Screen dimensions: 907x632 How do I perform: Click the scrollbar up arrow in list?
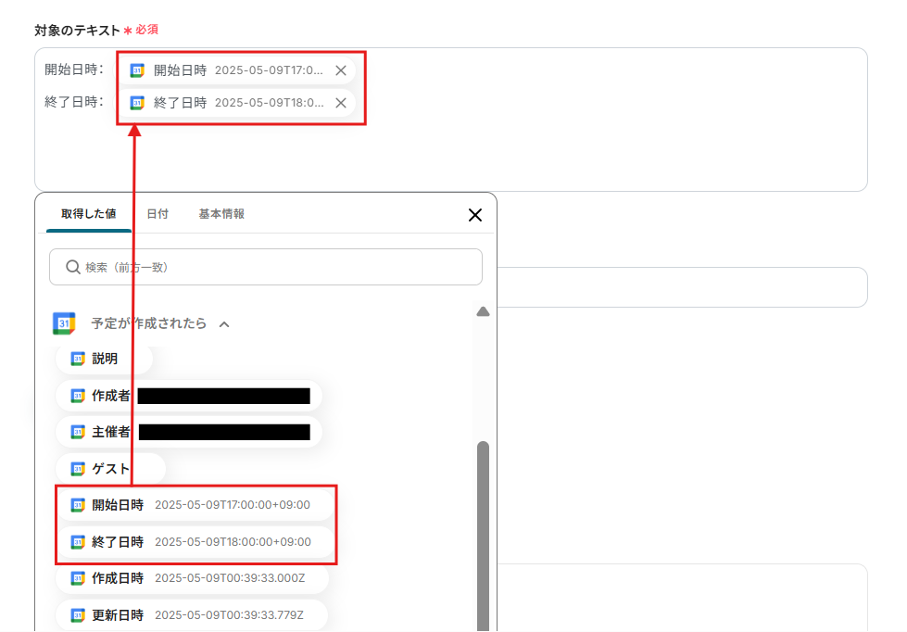483,312
